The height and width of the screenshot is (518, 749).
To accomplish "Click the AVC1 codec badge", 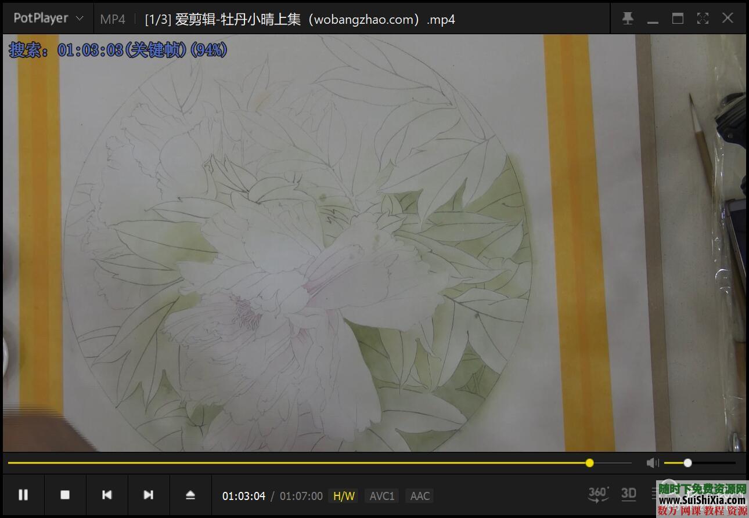I will click(x=381, y=495).
